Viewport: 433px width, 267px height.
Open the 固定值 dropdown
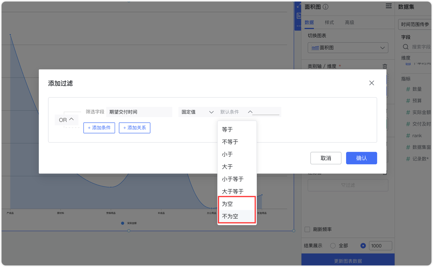point(198,112)
